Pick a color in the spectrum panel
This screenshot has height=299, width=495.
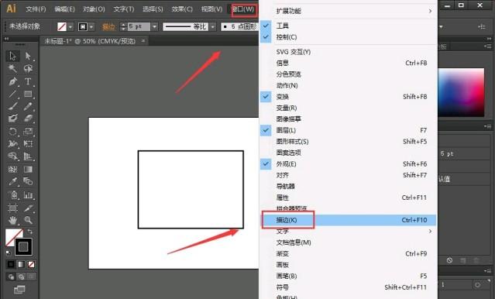click(x=461, y=92)
